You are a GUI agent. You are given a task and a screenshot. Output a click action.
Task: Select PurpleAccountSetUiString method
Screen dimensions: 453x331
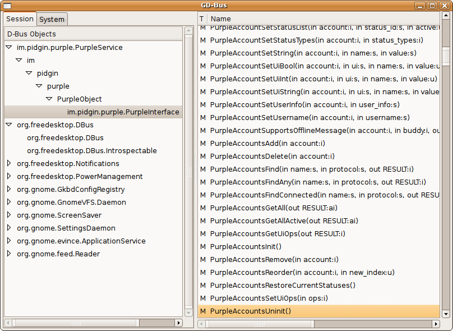point(318,91)
